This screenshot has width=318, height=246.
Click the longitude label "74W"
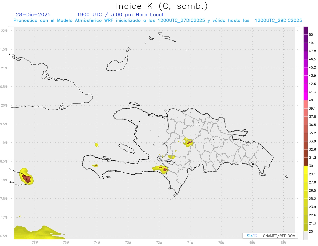pyautogui.click(x=97, y=242)
